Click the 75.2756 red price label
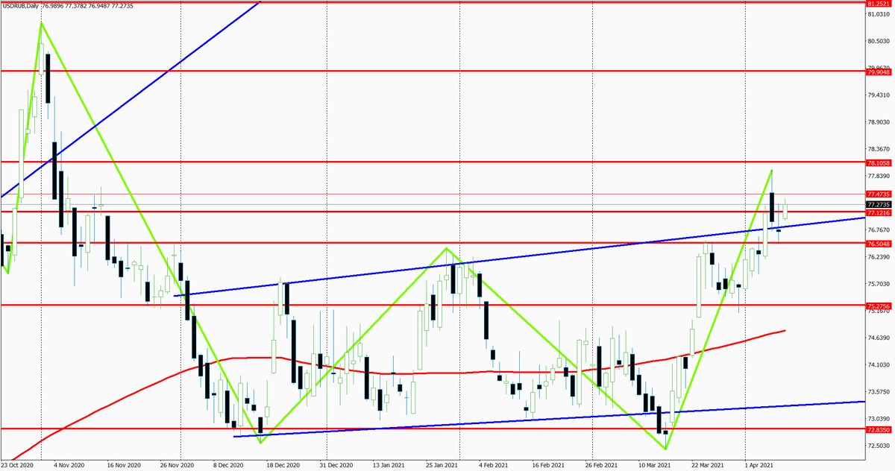This screenshot has height=471, width=895. pyautogui.click(x=879, y=306)
